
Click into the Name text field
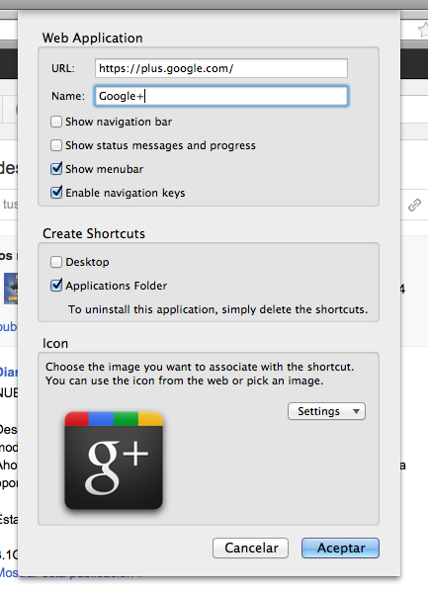221,96
